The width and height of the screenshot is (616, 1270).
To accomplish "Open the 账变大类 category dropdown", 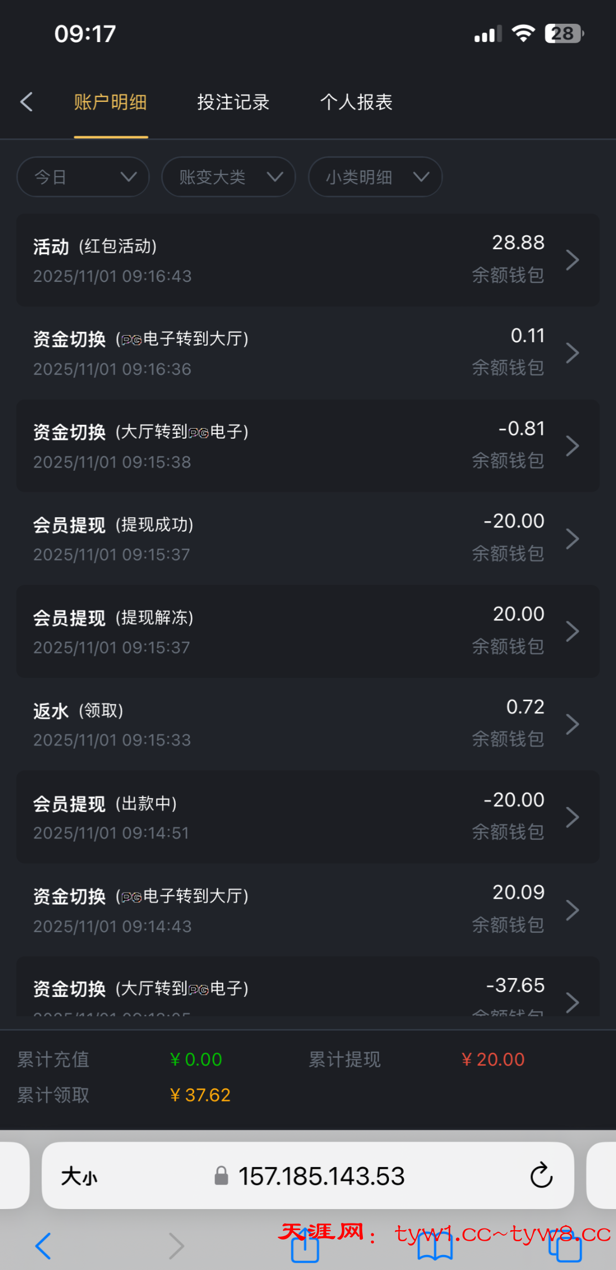I will 228,177.
